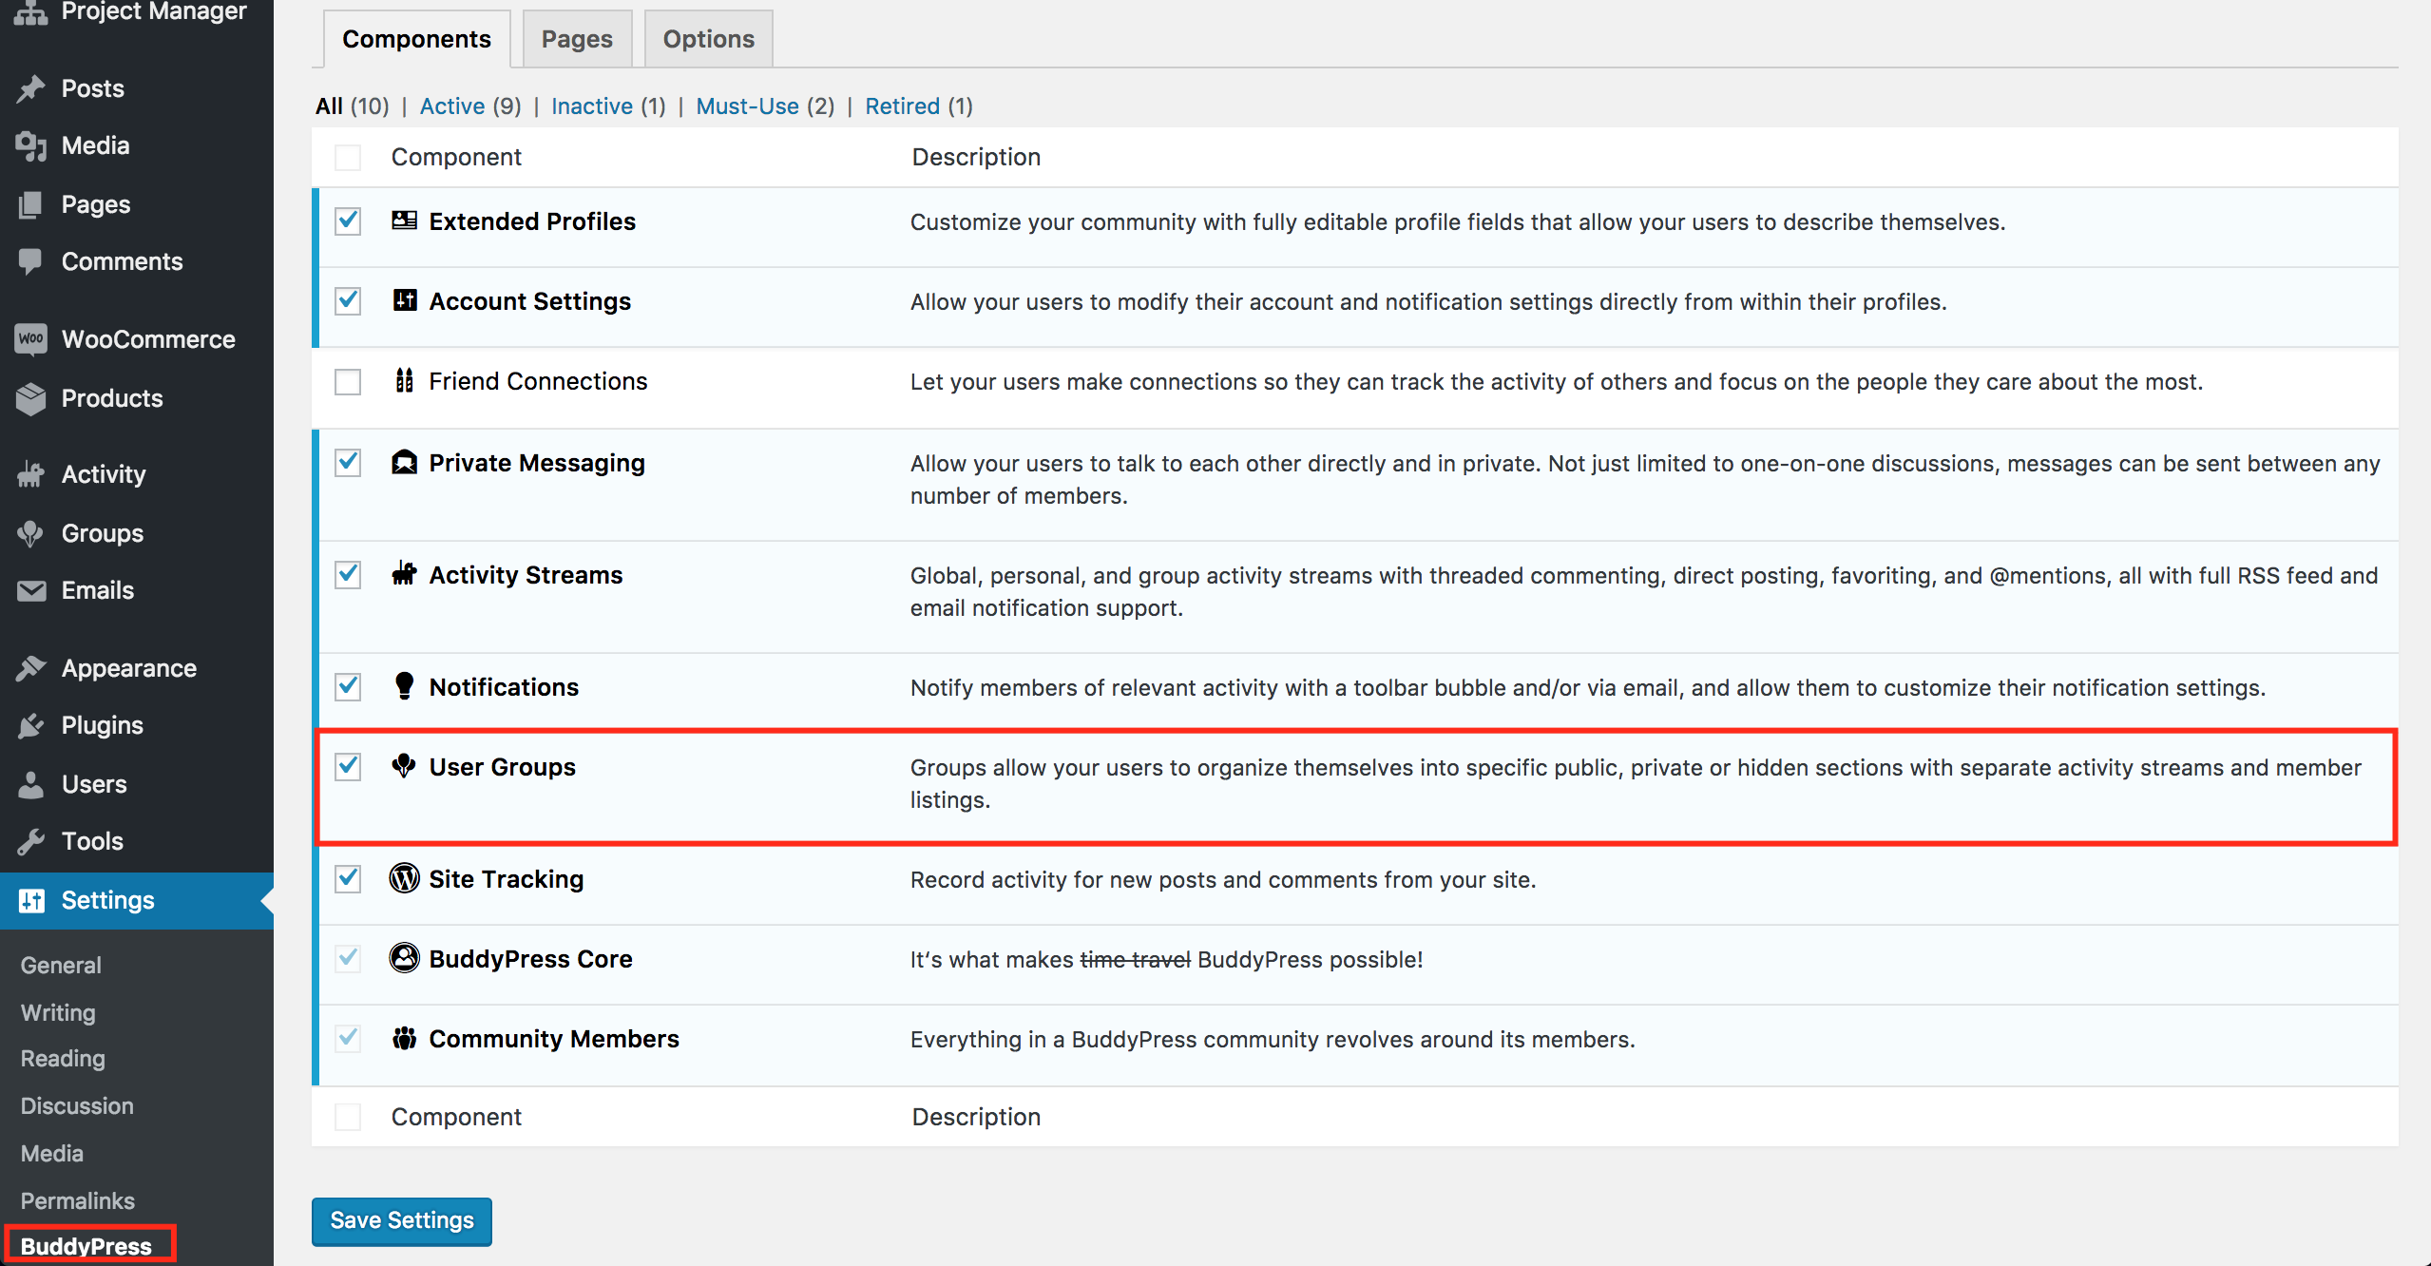Click the Private Messaging icon
The image size is (2431, 1266).
404,462
